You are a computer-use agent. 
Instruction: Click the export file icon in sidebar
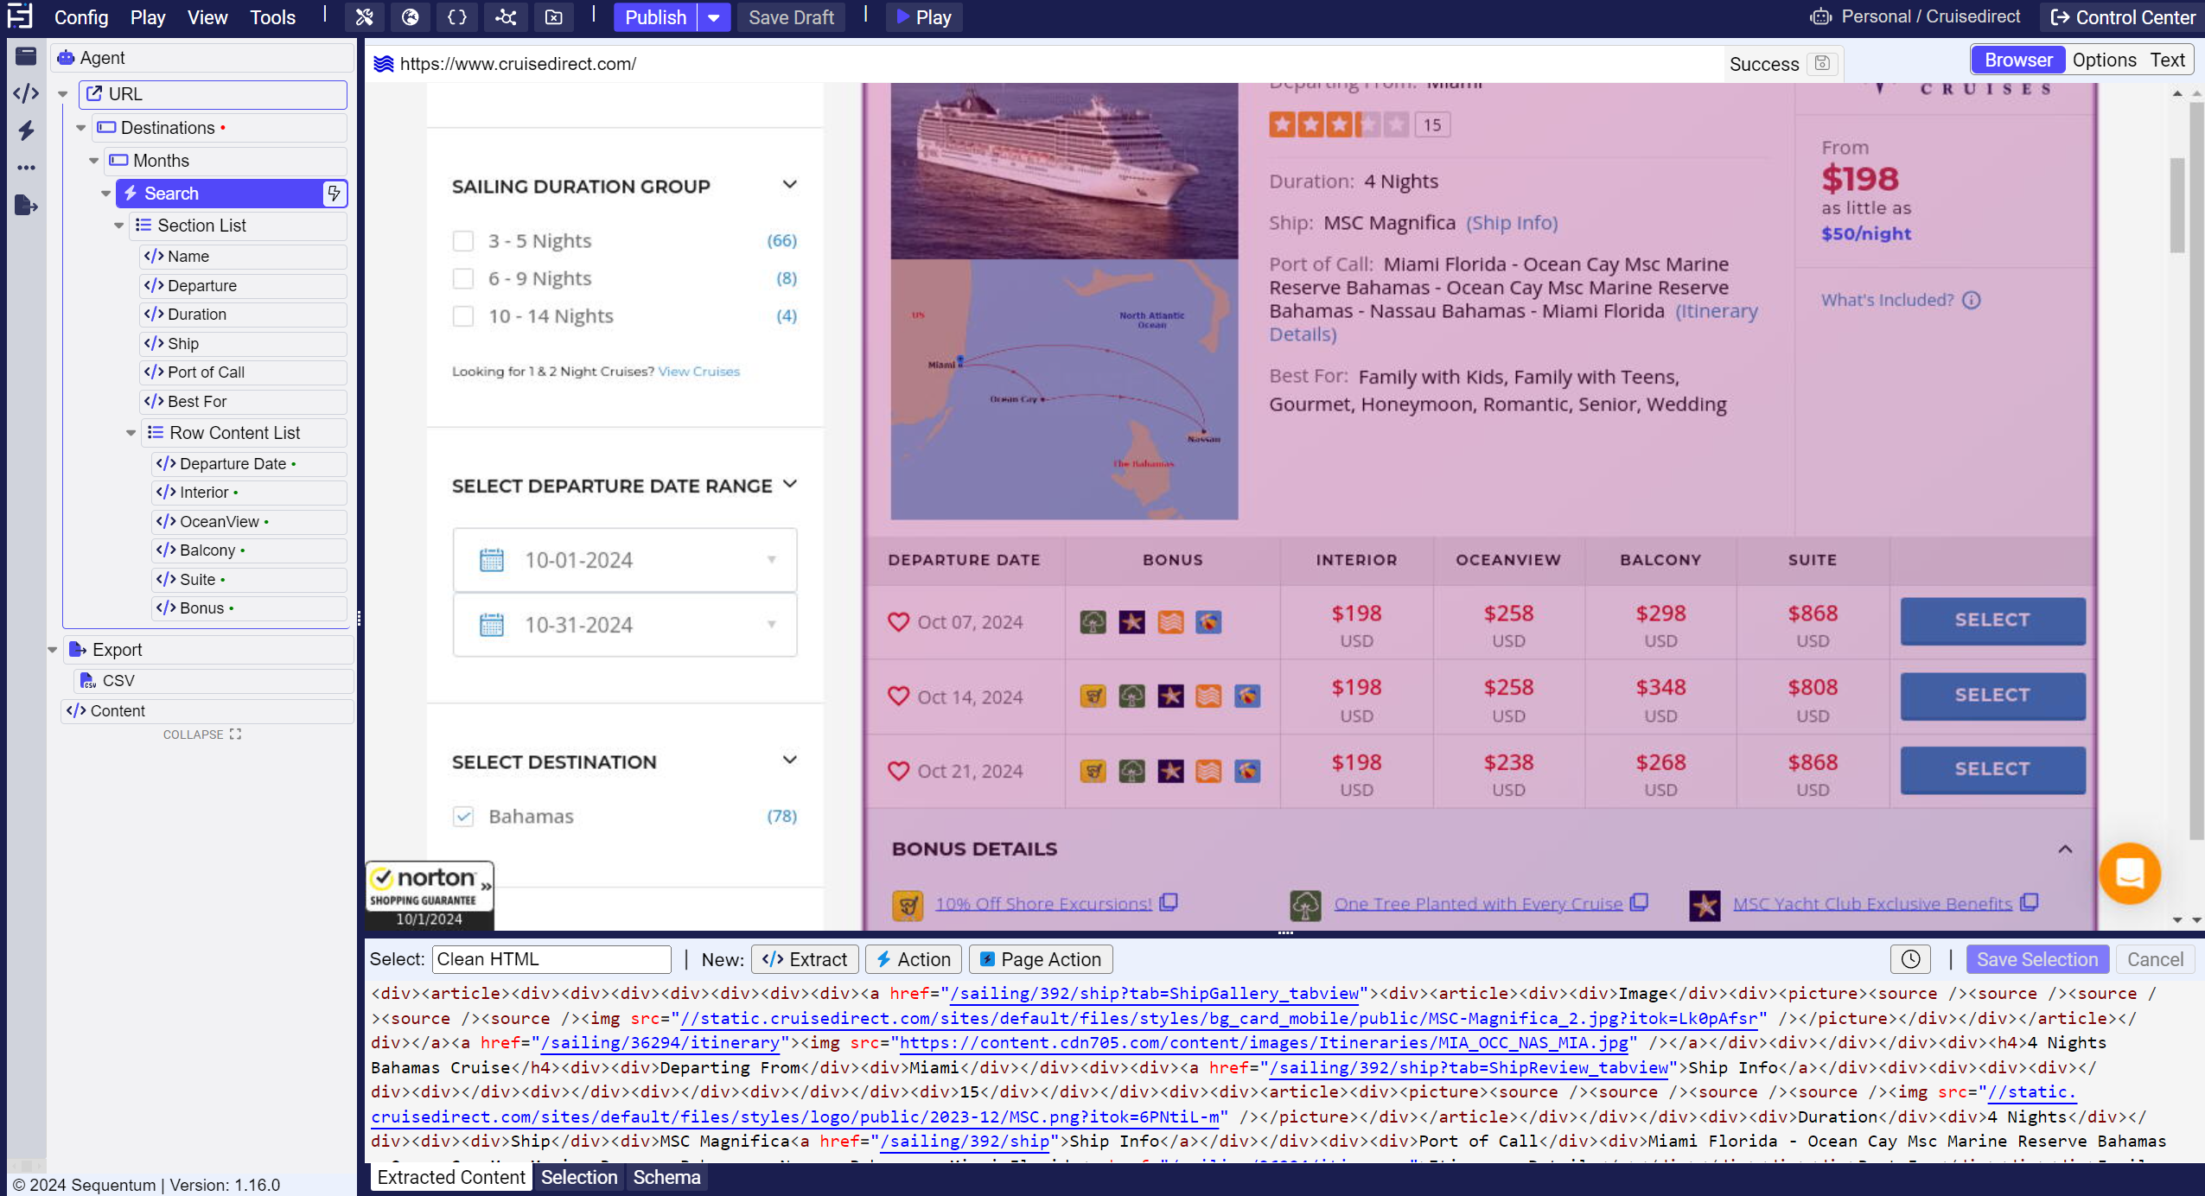[26, 205]
